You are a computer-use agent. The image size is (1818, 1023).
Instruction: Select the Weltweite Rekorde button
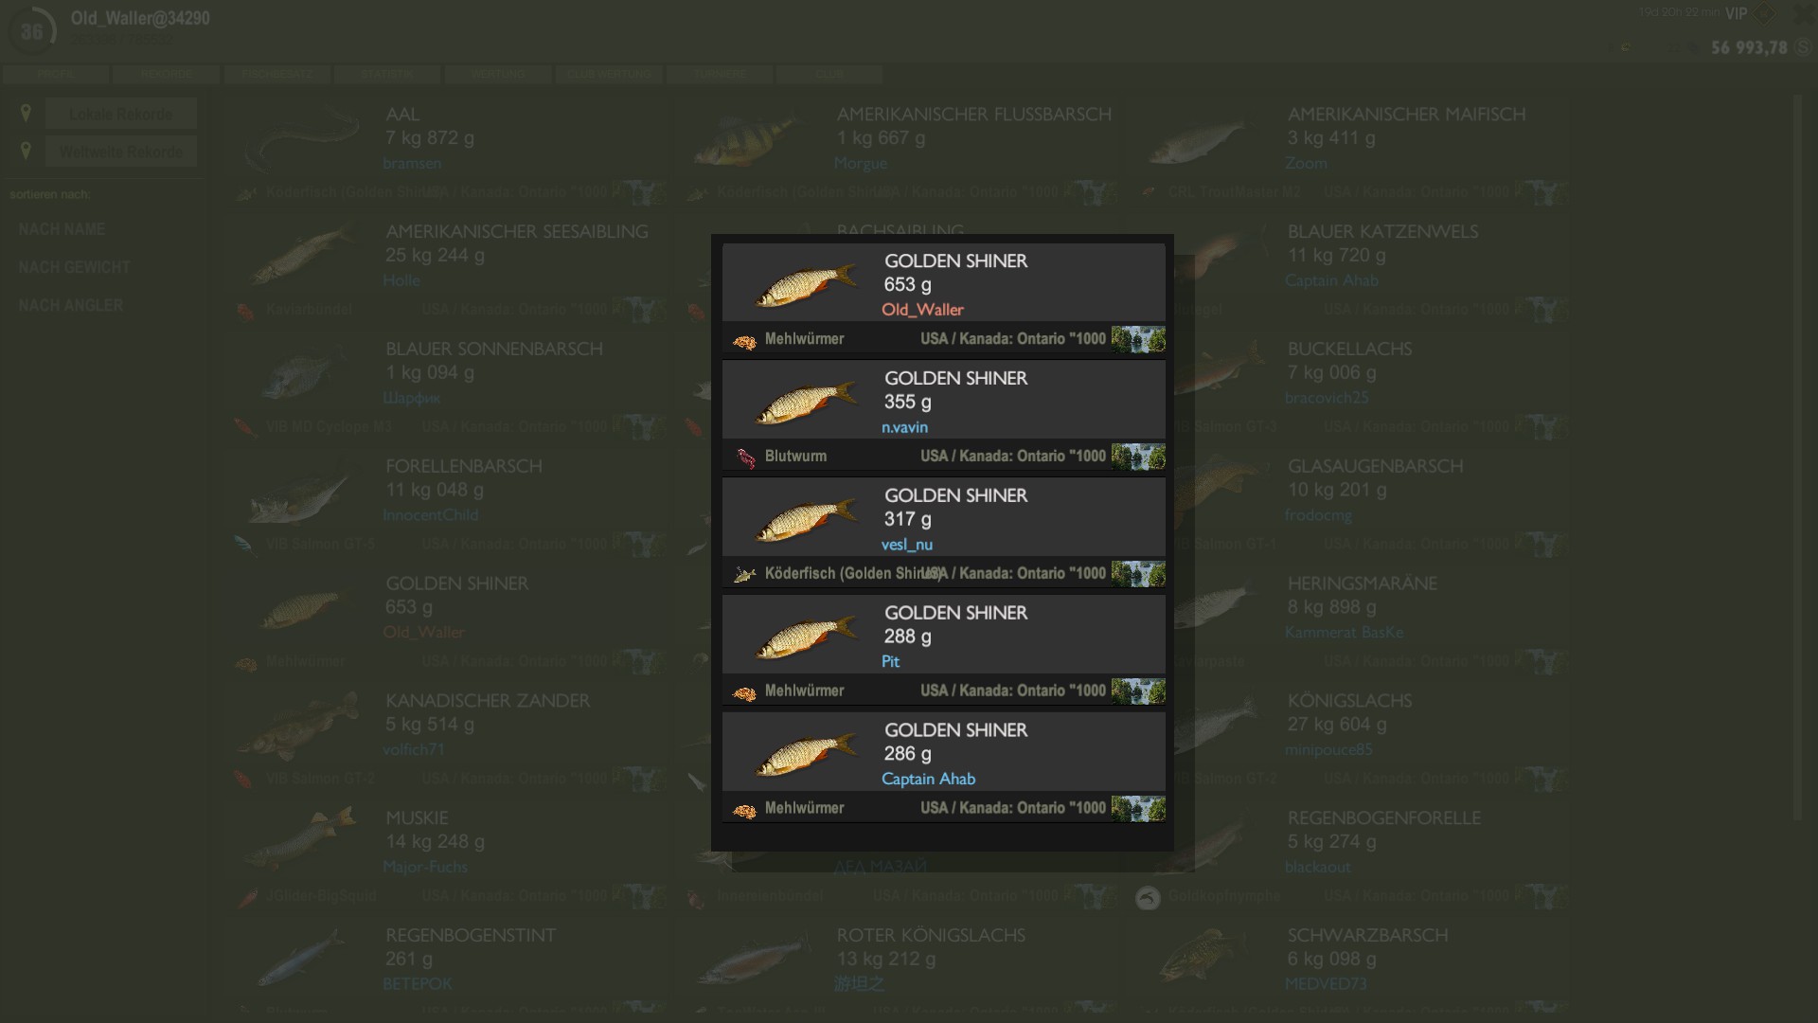click(x=121, y=152)
